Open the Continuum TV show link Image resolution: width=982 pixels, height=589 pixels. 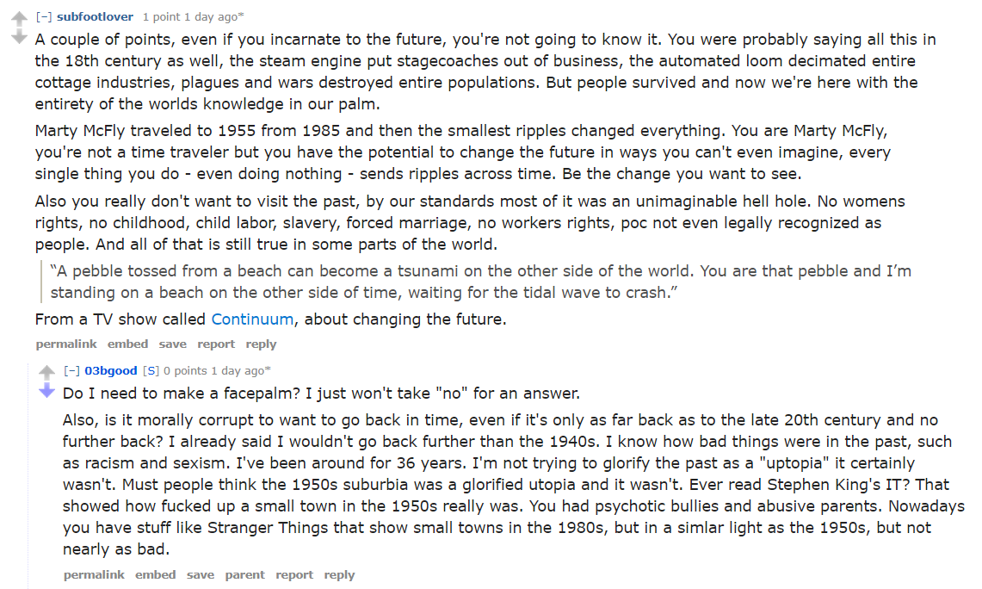[252, 319]
